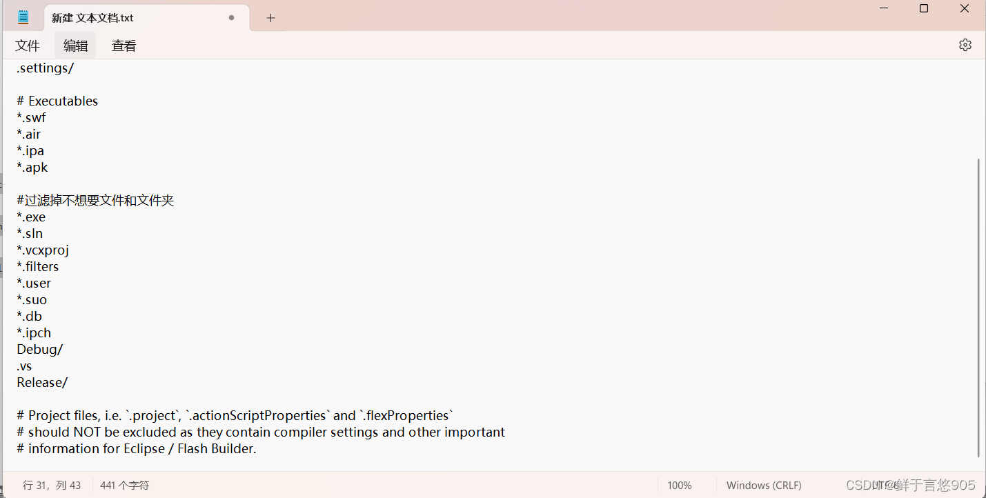Click the *.ipch line
This screenshot has height=498, width=986.
click(x=34, y=332)
